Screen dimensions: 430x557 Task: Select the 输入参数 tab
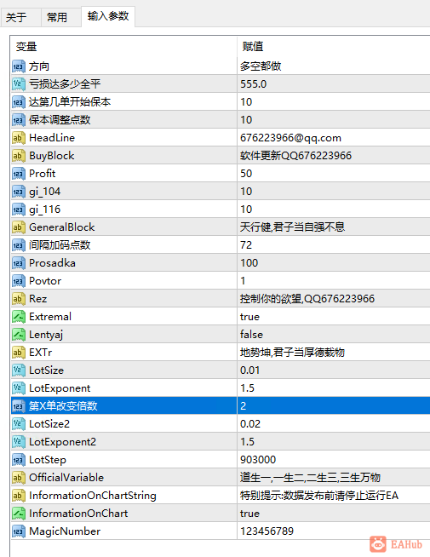tap(108, 16)
